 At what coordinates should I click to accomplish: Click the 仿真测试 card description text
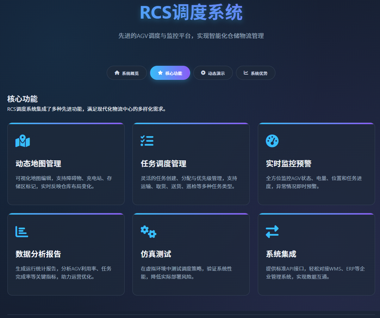(x=191, y=272)
